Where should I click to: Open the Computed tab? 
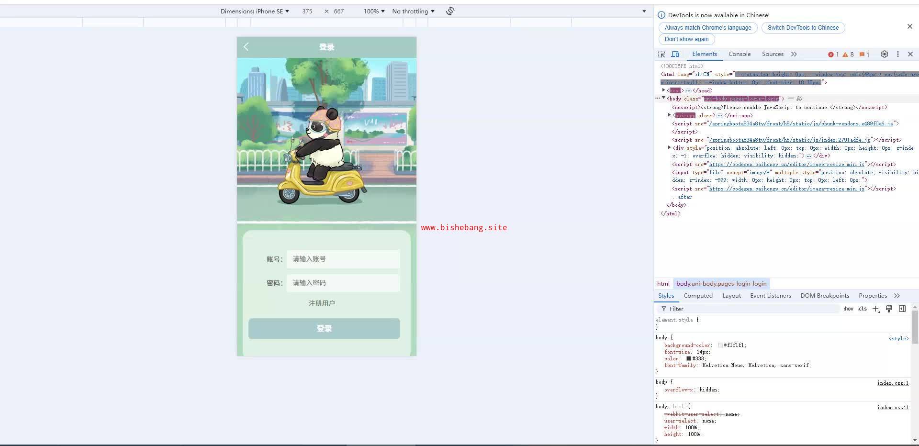click(x=698, y=296)
